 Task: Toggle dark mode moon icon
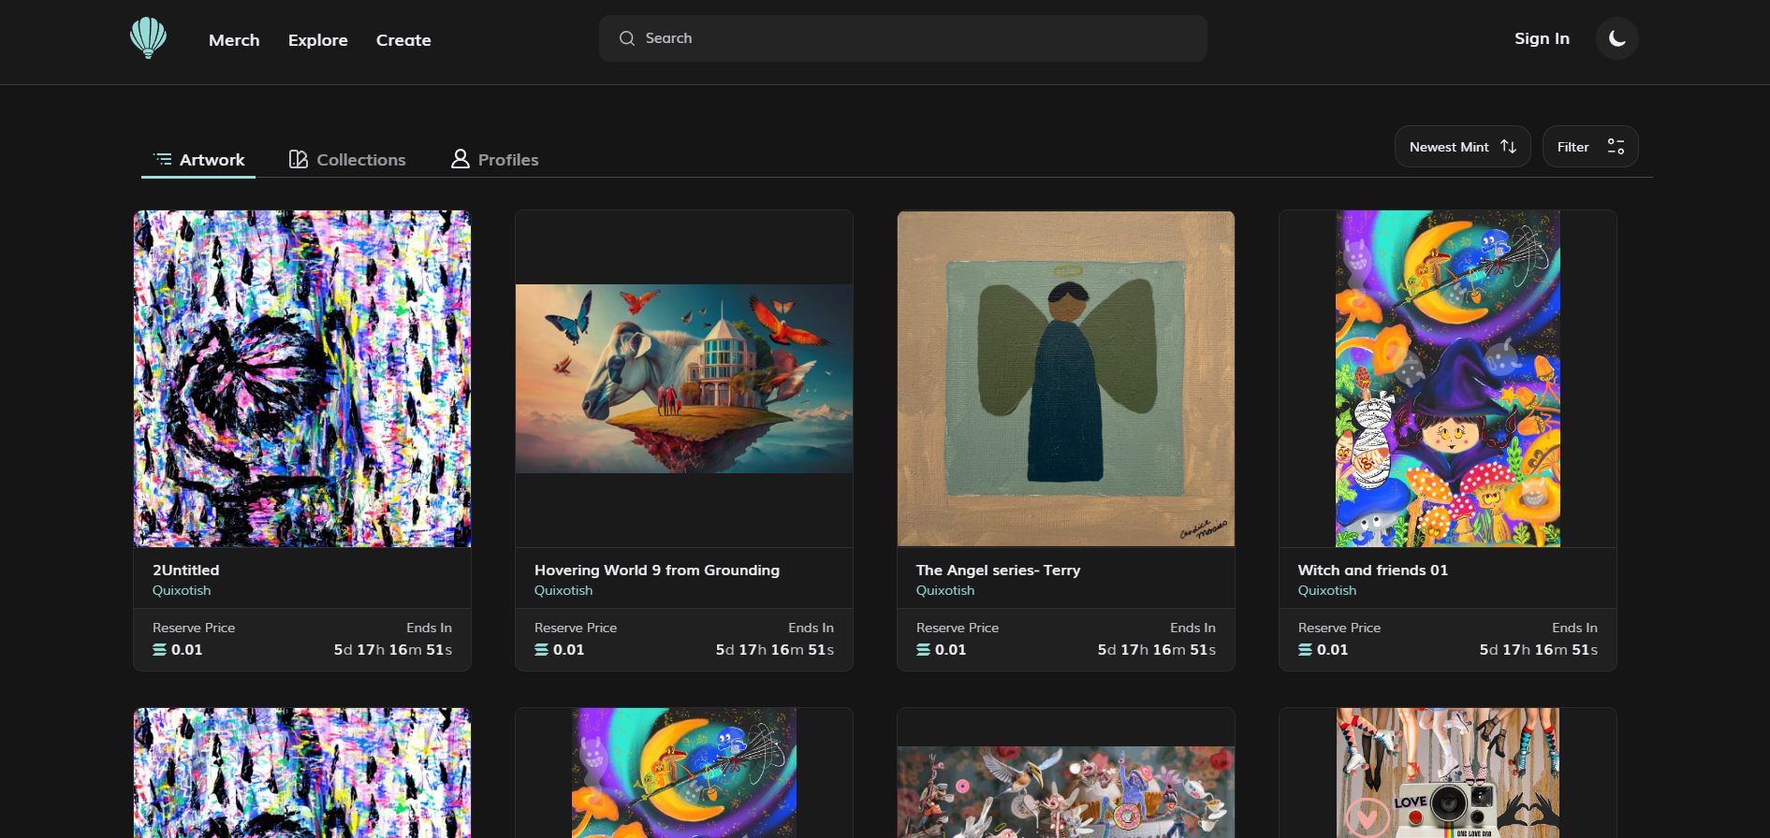coord(1616,38)
